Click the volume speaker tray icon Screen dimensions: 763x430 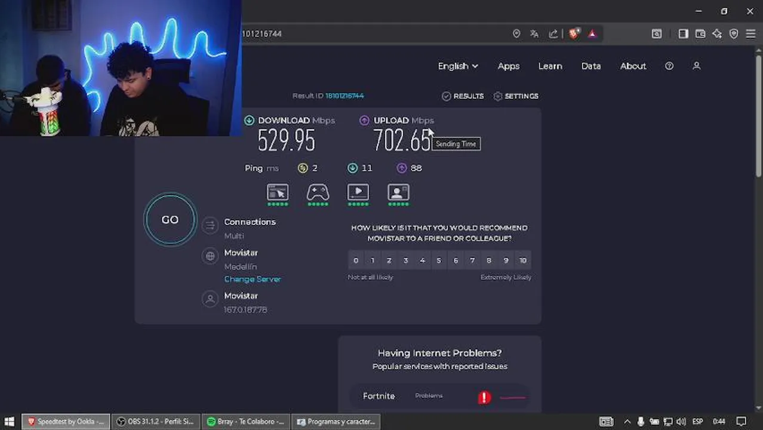[x=681, y=422]
